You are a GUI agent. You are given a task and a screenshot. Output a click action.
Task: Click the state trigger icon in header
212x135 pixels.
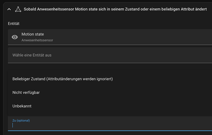pos(18,9)
